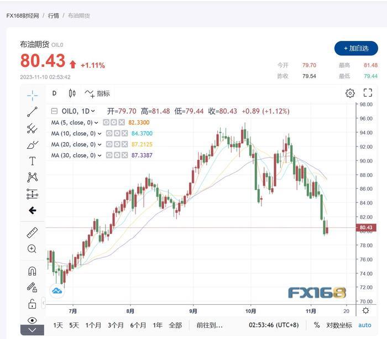Open chart settings gear icon
387x339 pixels.
click(x=350, y=93)
